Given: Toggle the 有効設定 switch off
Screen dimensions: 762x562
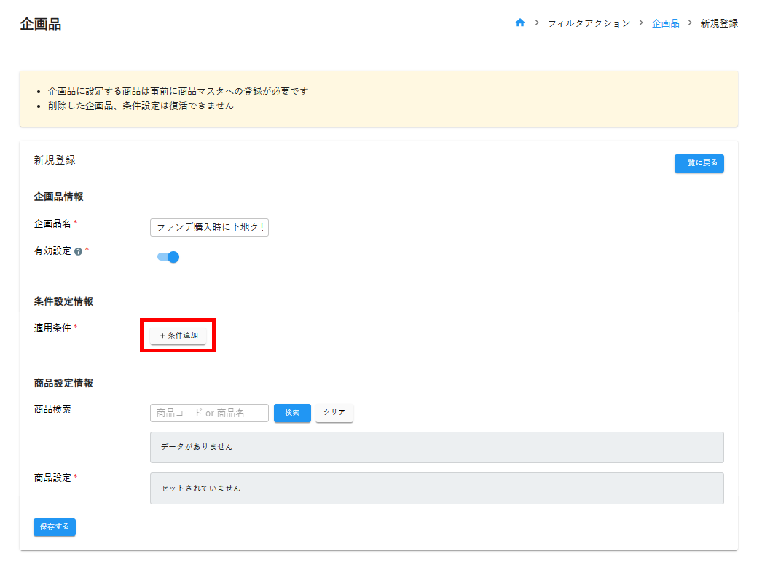Looking at the screenshot, I should coord(168,257).
